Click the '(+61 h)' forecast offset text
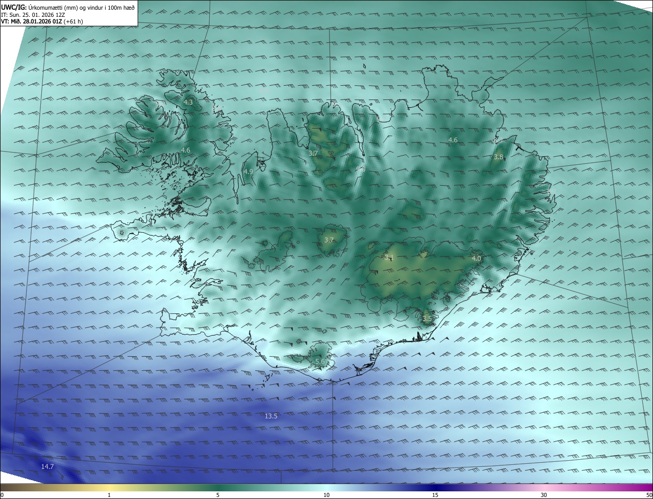 click(73, 21)
